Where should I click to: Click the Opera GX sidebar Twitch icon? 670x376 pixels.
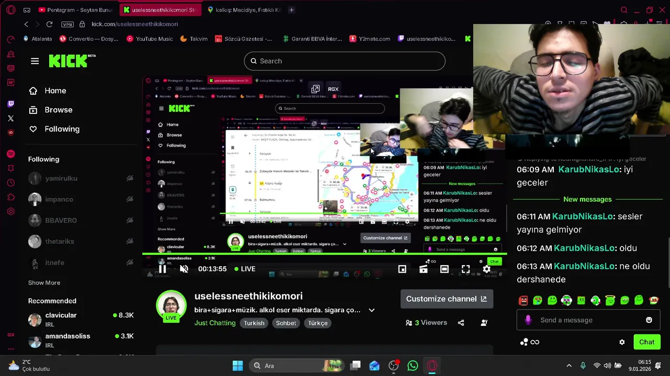10,104
